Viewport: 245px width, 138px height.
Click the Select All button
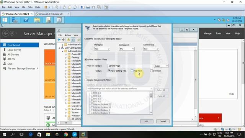[x=161, y=90]
